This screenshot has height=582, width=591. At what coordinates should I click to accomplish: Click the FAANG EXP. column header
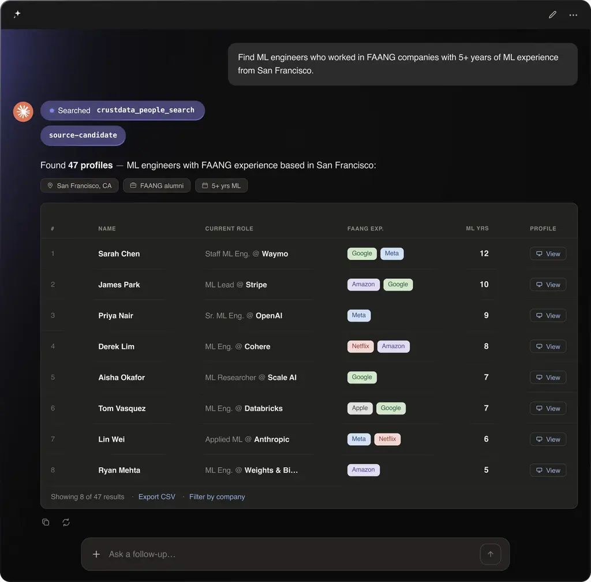tap(365, 229)
